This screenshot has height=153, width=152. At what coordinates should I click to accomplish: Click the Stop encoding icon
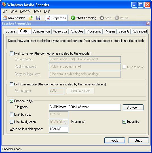tap(102, 18)
